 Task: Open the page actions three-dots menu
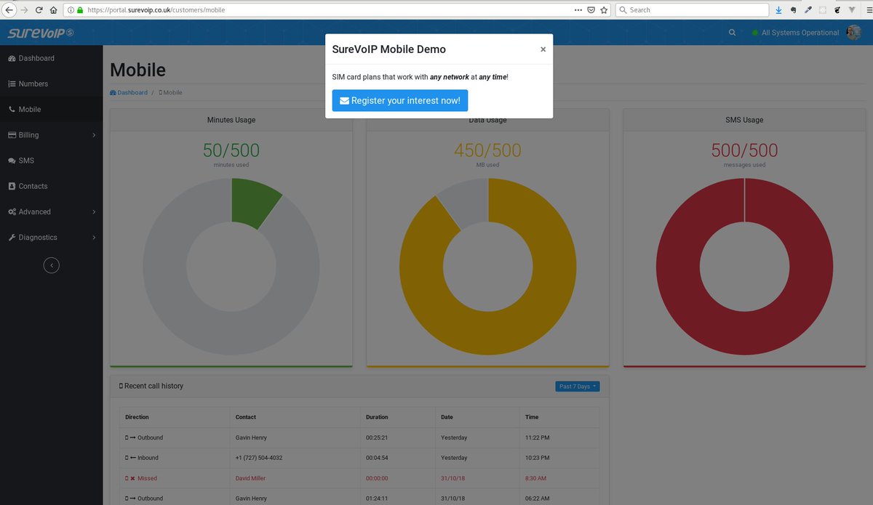(578, 10)
